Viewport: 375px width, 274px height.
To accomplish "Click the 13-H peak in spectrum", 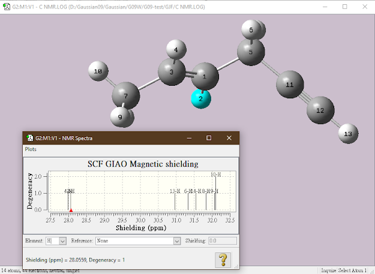I will [x=175, y=201].
